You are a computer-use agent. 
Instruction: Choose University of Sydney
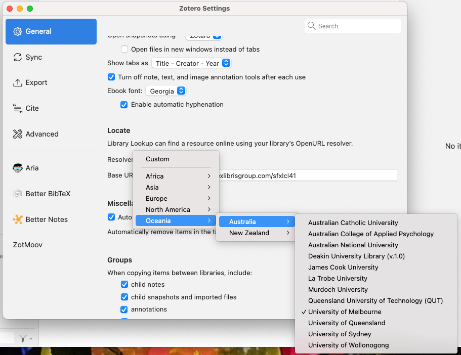tap(376, 334)
